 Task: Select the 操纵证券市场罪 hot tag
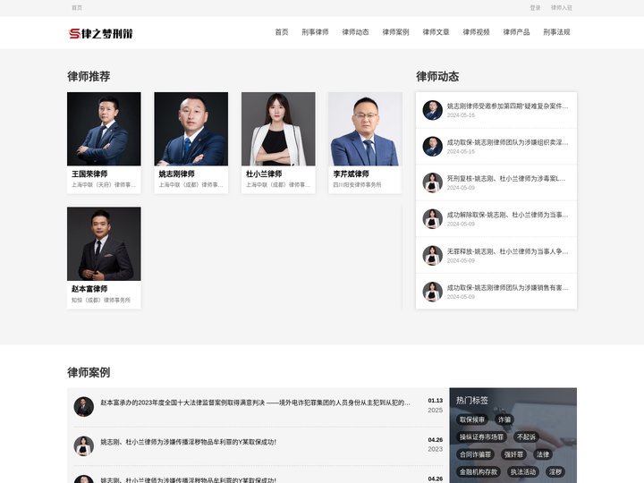tap(481, 437)
